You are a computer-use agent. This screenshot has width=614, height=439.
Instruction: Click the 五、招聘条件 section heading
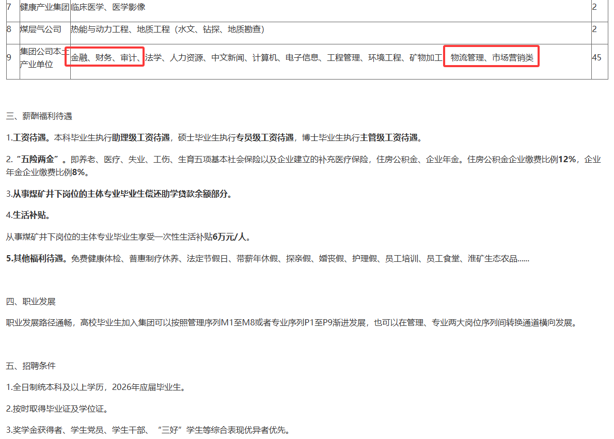point(31,366)
